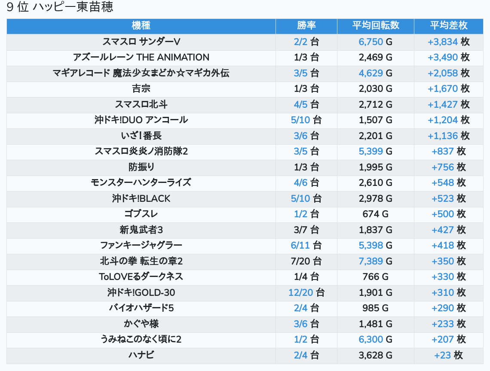Select the うみねこのなく頃に2 machine name
The height and width of the screenshot is (371, 490).
click(x=141, y=339)
